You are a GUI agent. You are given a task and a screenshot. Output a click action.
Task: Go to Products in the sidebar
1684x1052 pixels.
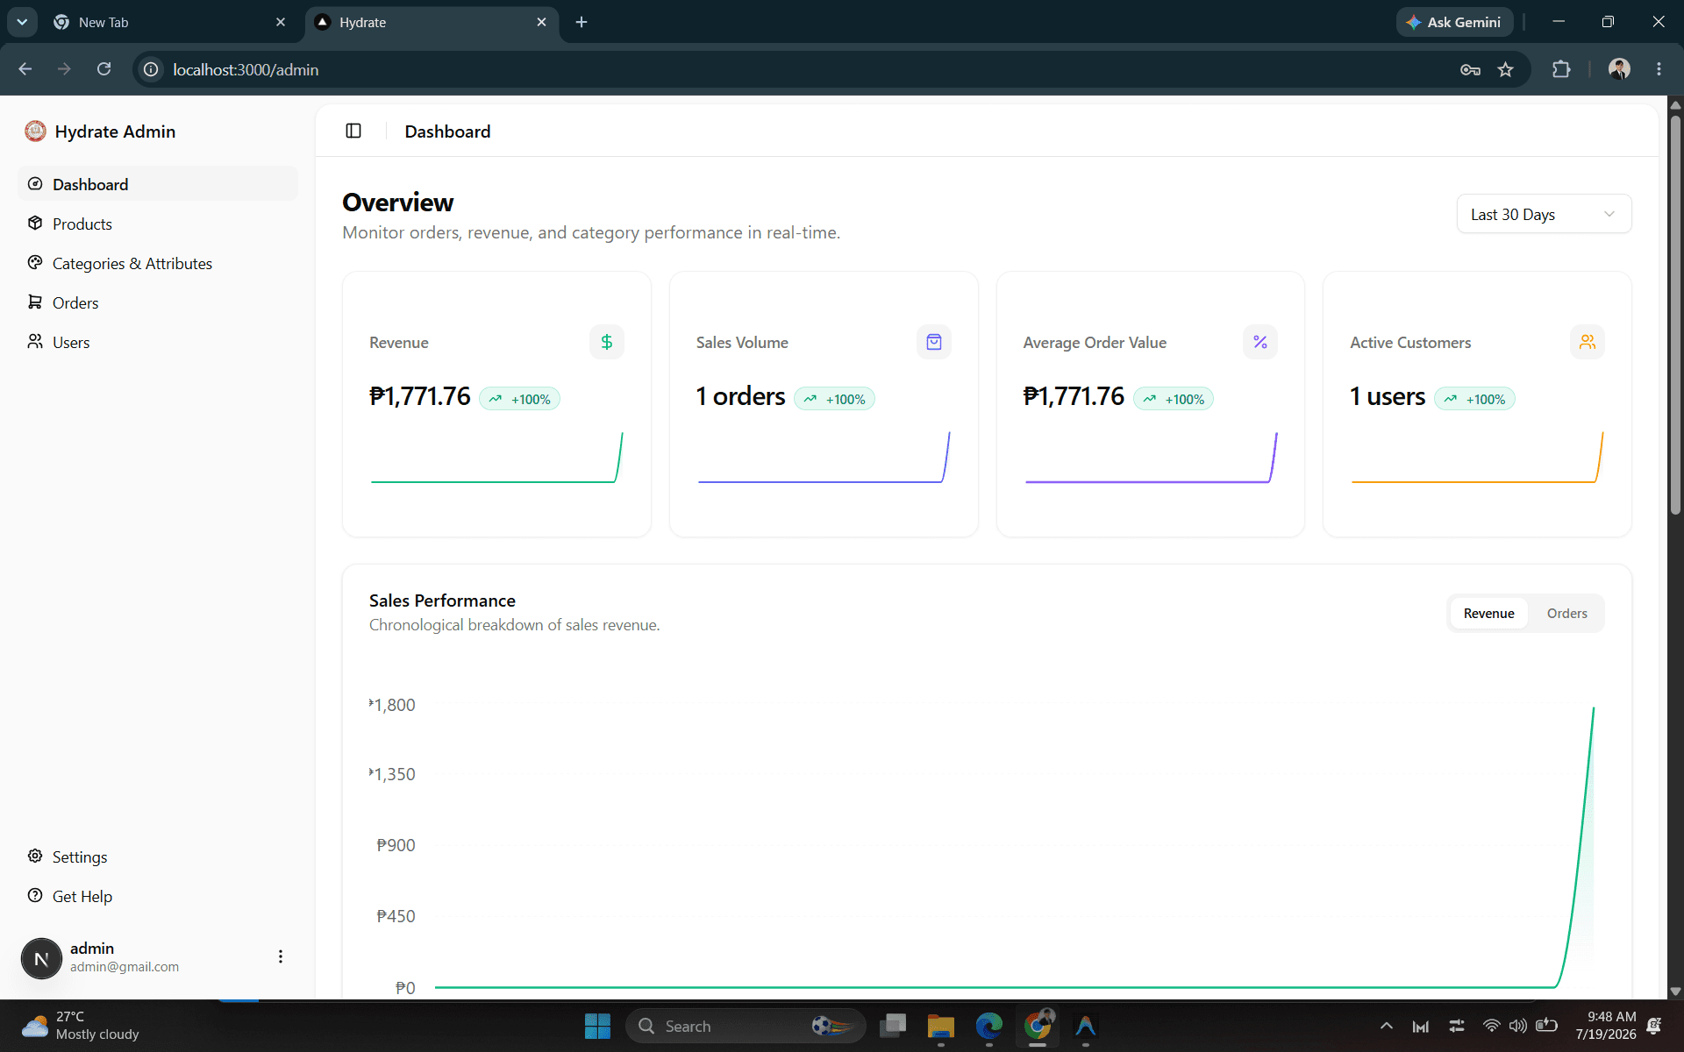click(158, 224)
